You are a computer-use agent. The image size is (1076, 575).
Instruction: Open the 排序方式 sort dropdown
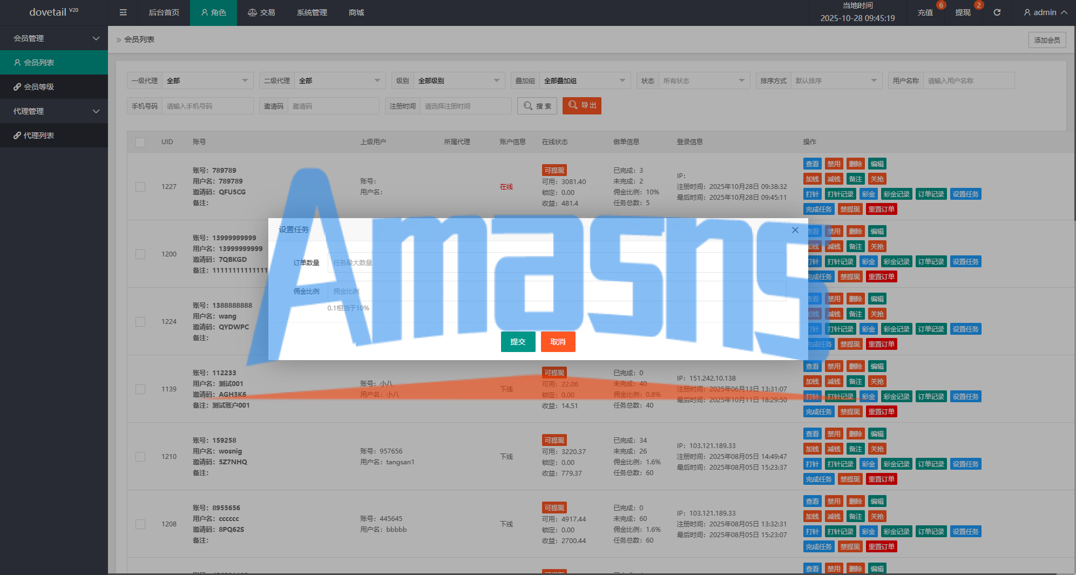(x=837, y=80)
